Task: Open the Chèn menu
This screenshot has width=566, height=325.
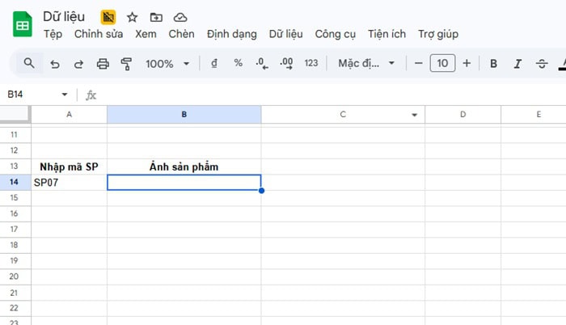Action: pyautogui.click(x=181, y=34)
